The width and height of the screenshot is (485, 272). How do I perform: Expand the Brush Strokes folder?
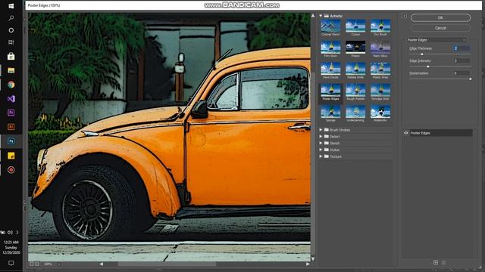tap(321, 130)
